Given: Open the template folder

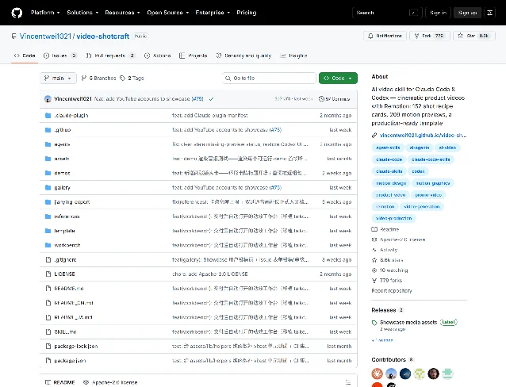Looking at the screenshot, I should click(x=64, y=231).
